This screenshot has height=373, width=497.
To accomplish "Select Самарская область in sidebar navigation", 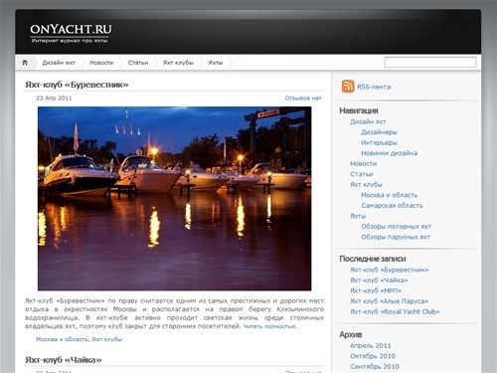I will 392,206.
